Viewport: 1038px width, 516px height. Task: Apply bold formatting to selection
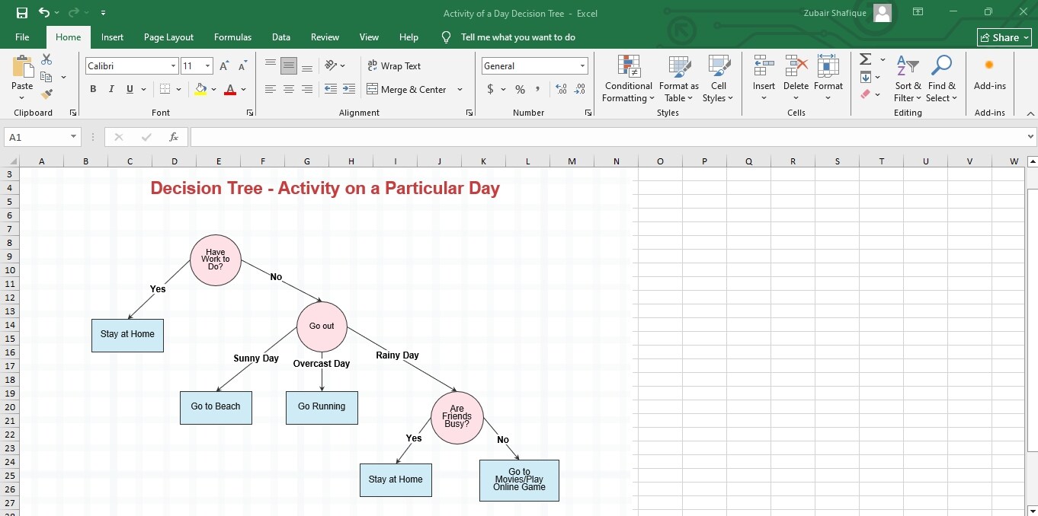92,89
